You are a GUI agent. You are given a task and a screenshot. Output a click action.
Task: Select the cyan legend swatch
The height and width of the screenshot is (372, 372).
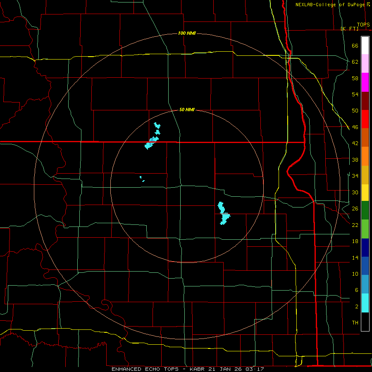click(365, 303)
